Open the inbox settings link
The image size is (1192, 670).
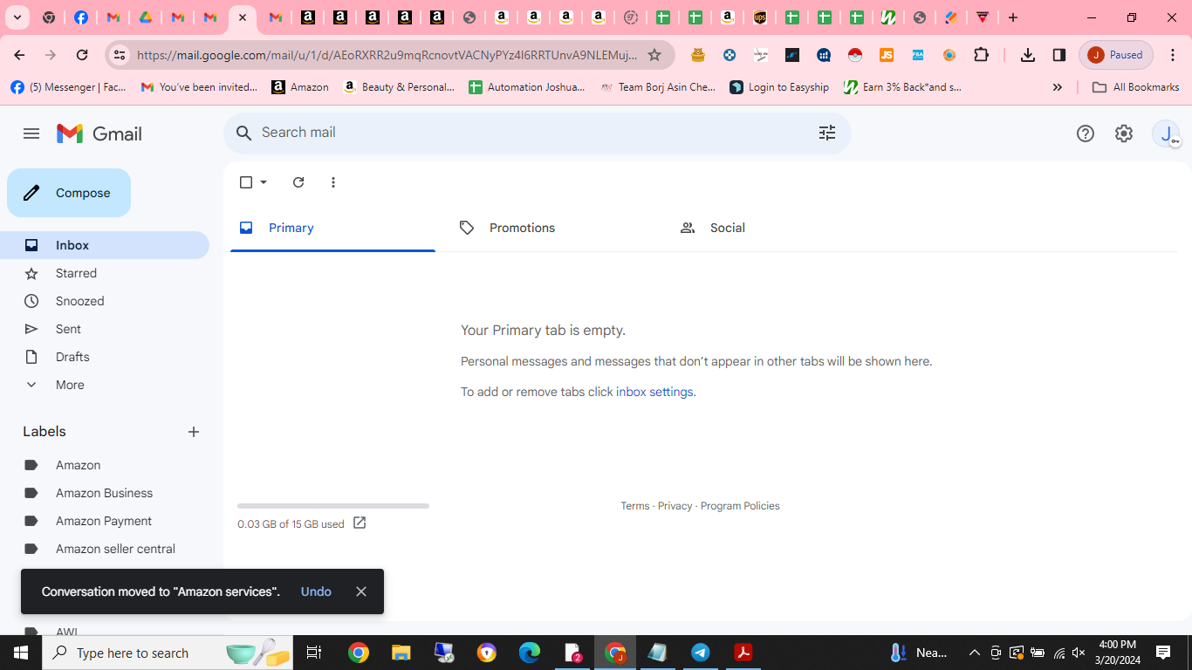tap(654, 392)
